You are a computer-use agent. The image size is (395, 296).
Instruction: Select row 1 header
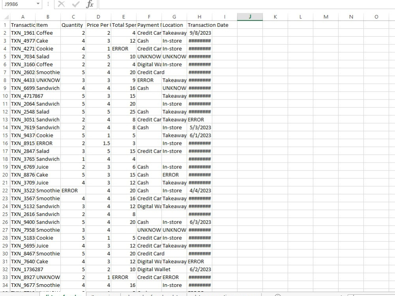click(5, 25)
